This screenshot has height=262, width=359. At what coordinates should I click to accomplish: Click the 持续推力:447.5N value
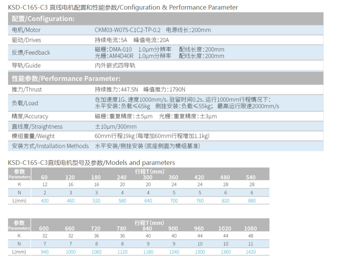pos(116,90)
